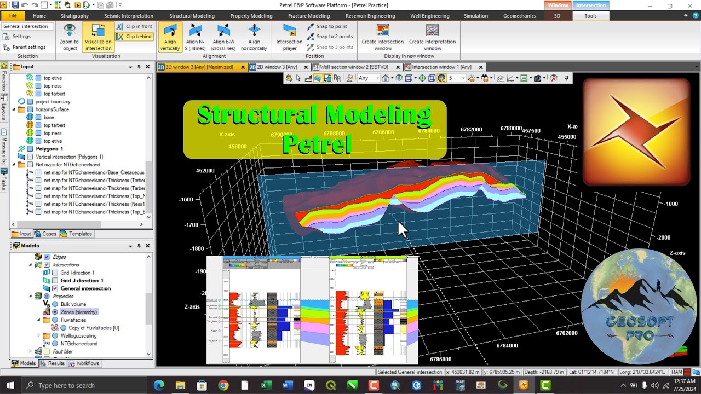Collapse Net maps for NTGchaneelsand folder
Image resolution: width=701 pixels, height=394 pixels.
[x=14, y=165]
